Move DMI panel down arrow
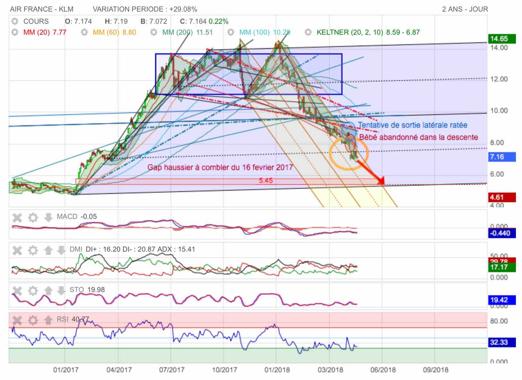This screenshot has width=522, height=380. 61,250
